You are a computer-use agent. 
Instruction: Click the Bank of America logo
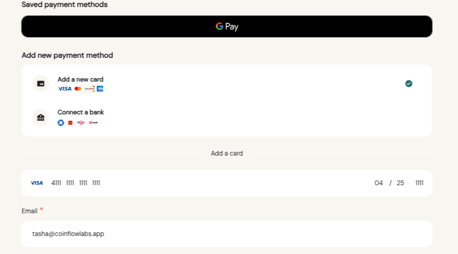tap(81, 123)
